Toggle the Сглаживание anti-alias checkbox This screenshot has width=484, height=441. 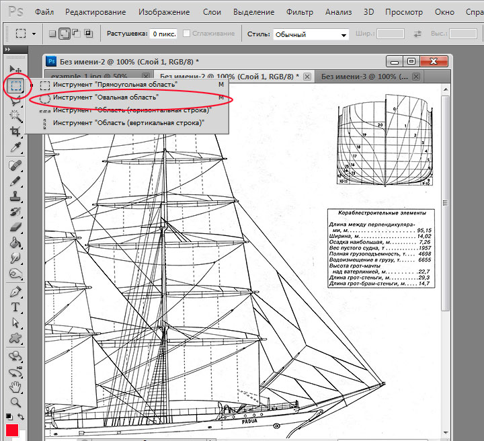(186, 34)
